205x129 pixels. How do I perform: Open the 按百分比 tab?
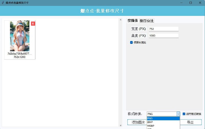coord(147,21)
